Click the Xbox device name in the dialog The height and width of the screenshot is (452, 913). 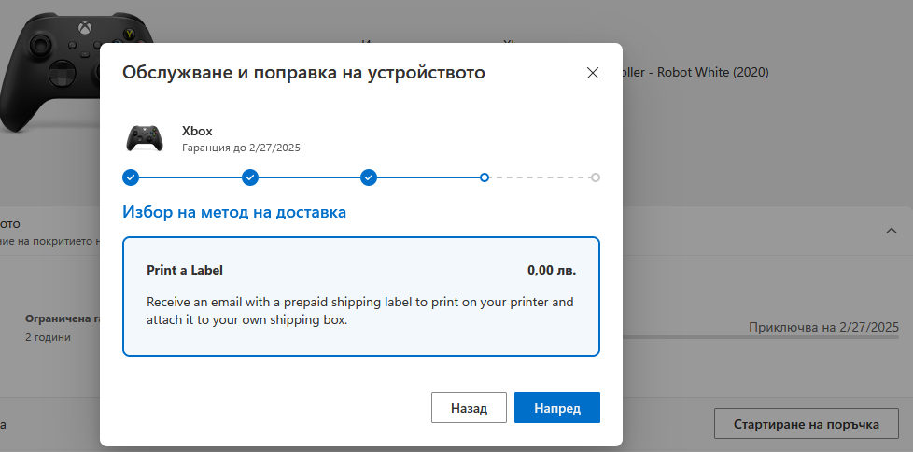pyautogui.click(x=197, y=131)
